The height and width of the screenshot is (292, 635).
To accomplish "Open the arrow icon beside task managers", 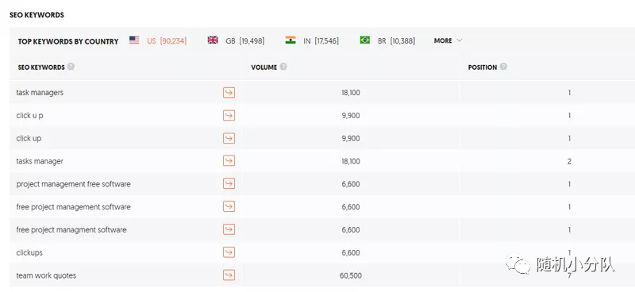I will tap(229, 93).
